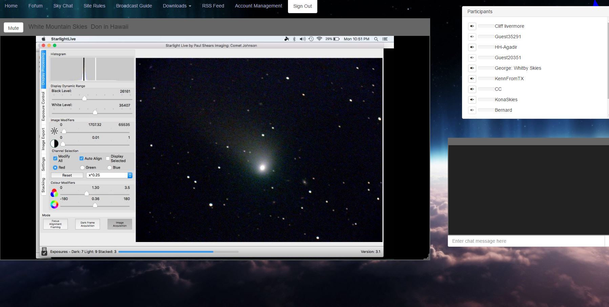This screenshot has height=307, width=609.
Task: Click the Black Level slider handle
Action: [x=84, y=98]
